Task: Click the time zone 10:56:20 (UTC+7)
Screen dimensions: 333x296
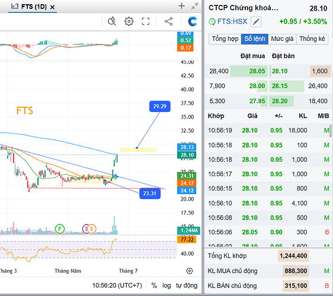Action: tap(117, 285)
